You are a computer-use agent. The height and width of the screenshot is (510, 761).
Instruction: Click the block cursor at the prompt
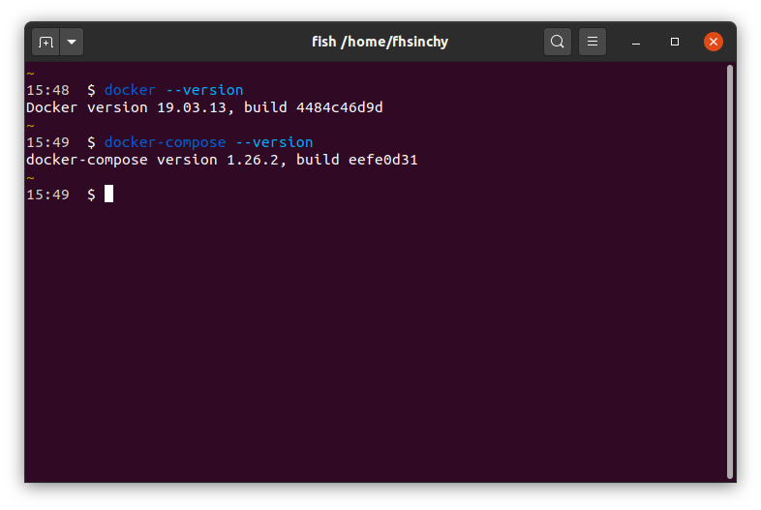click(x=109, y=195)
